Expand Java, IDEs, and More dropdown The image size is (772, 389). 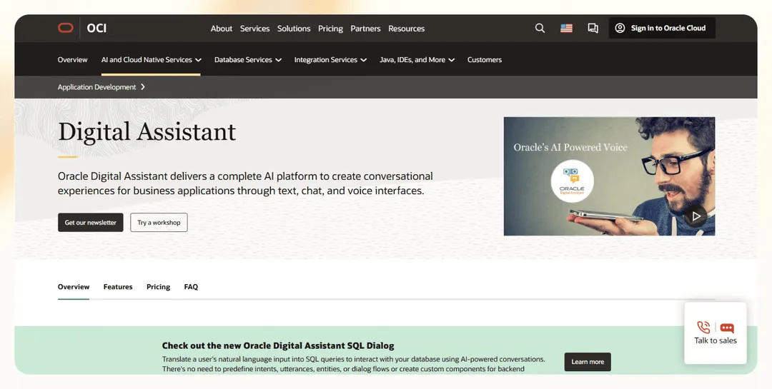[x=417, y=59]
